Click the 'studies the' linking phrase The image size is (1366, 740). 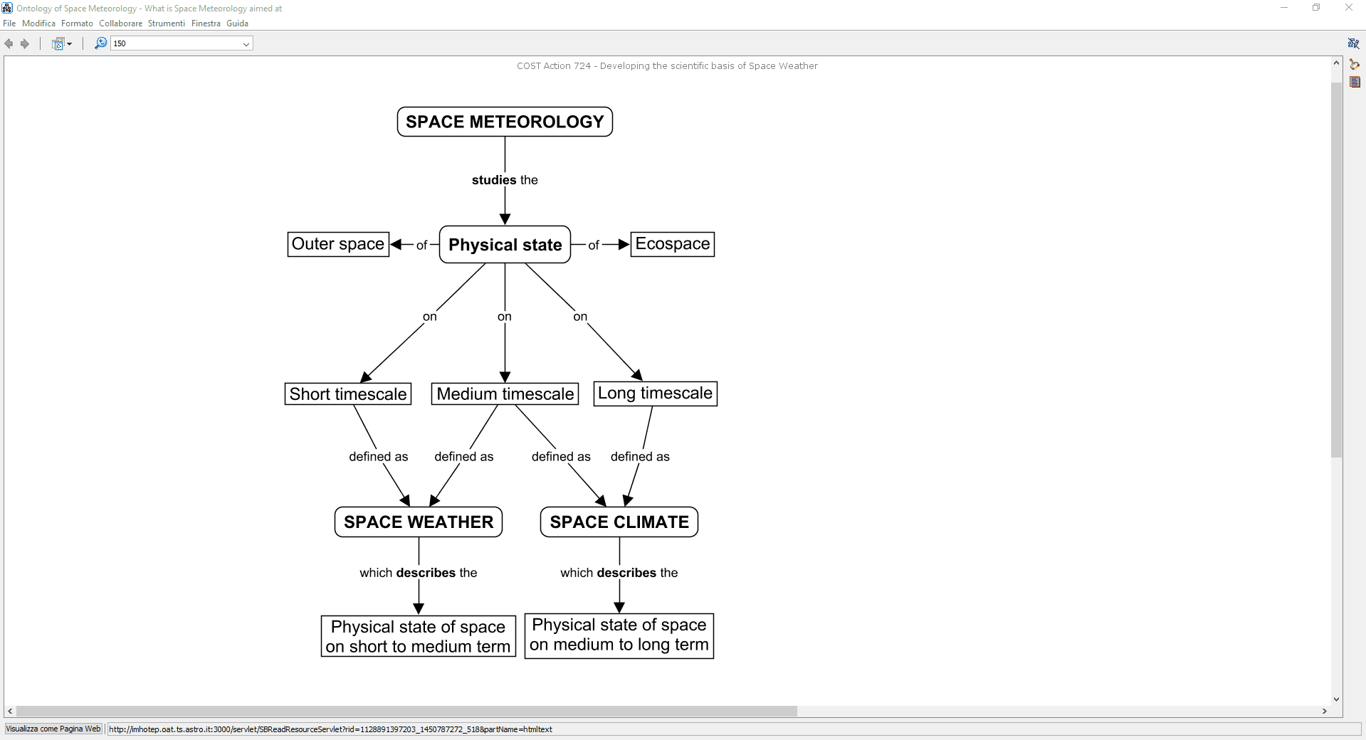[505, 180]
